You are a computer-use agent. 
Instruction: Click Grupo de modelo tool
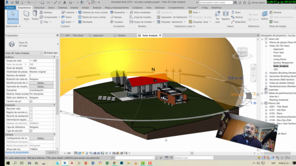point(141,22)
